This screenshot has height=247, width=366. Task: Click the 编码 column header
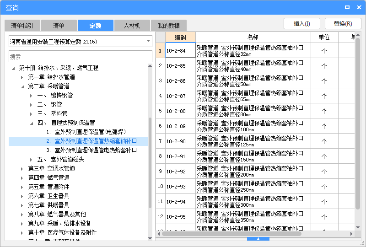(180, 37)
